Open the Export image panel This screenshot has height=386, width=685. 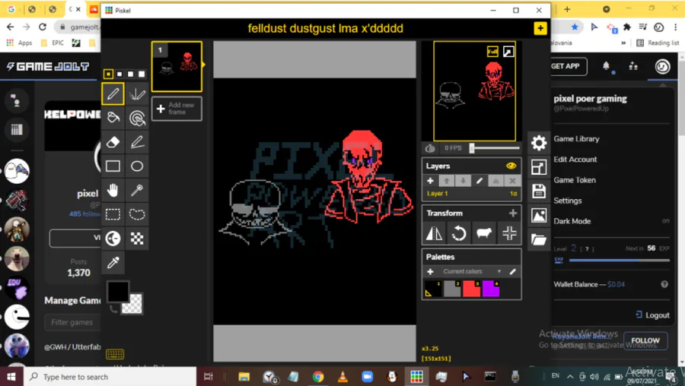[x=539, y=216]
